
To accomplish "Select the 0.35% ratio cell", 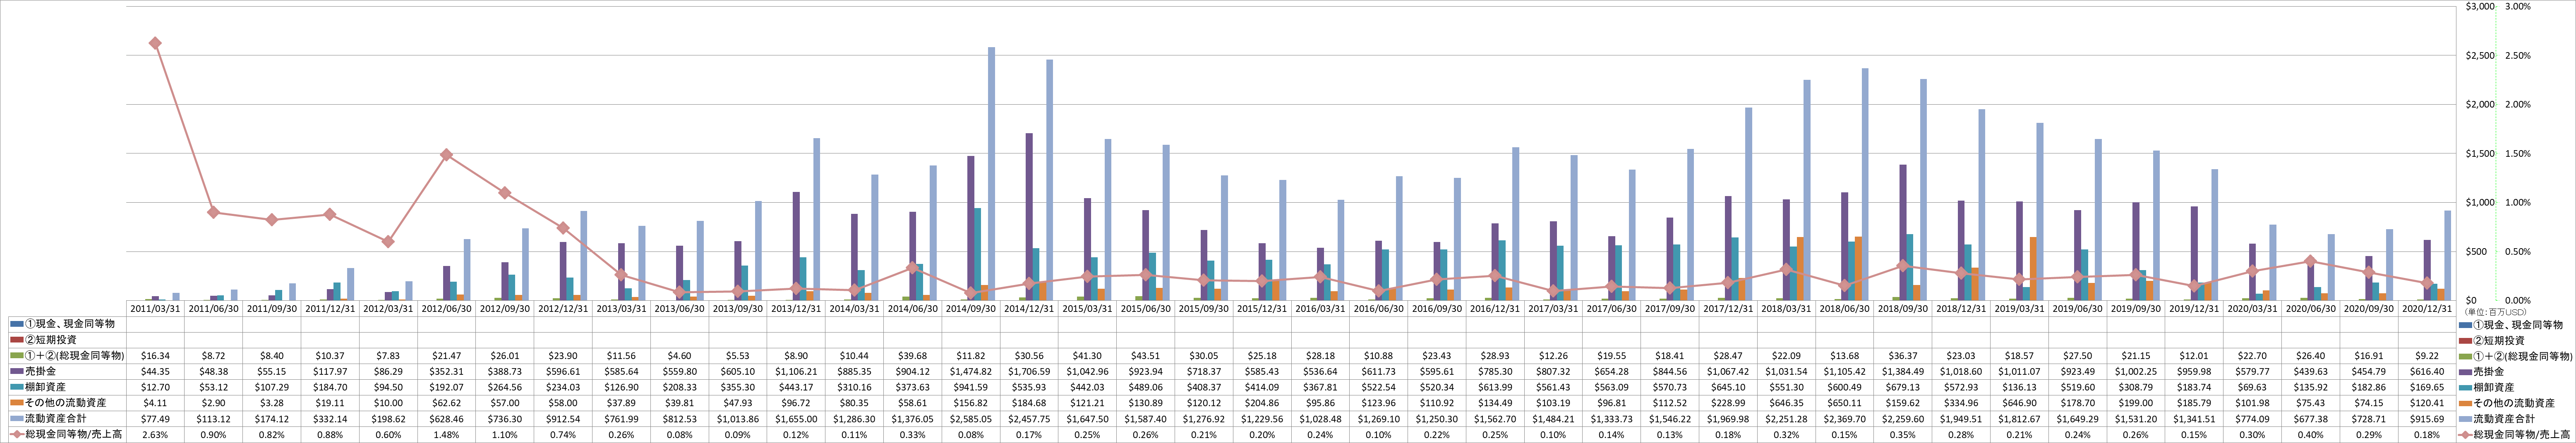I will tap(1902, 435).
